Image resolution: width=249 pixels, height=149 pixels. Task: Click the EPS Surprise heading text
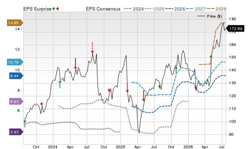click(x=37, y=9)
